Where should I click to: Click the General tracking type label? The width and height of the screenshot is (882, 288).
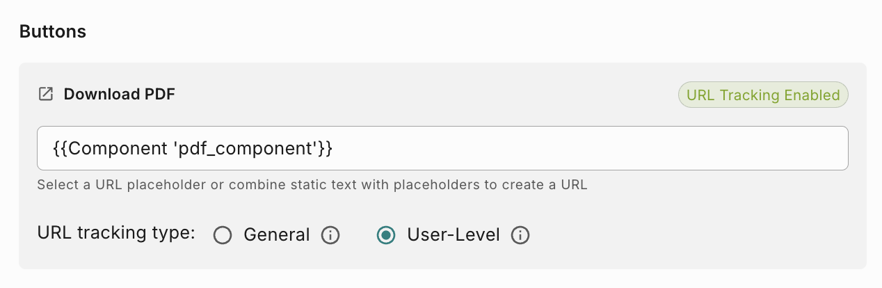pyautogui.click(x=276, y=235)
